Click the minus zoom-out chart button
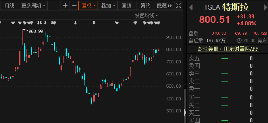 (74, 5)
